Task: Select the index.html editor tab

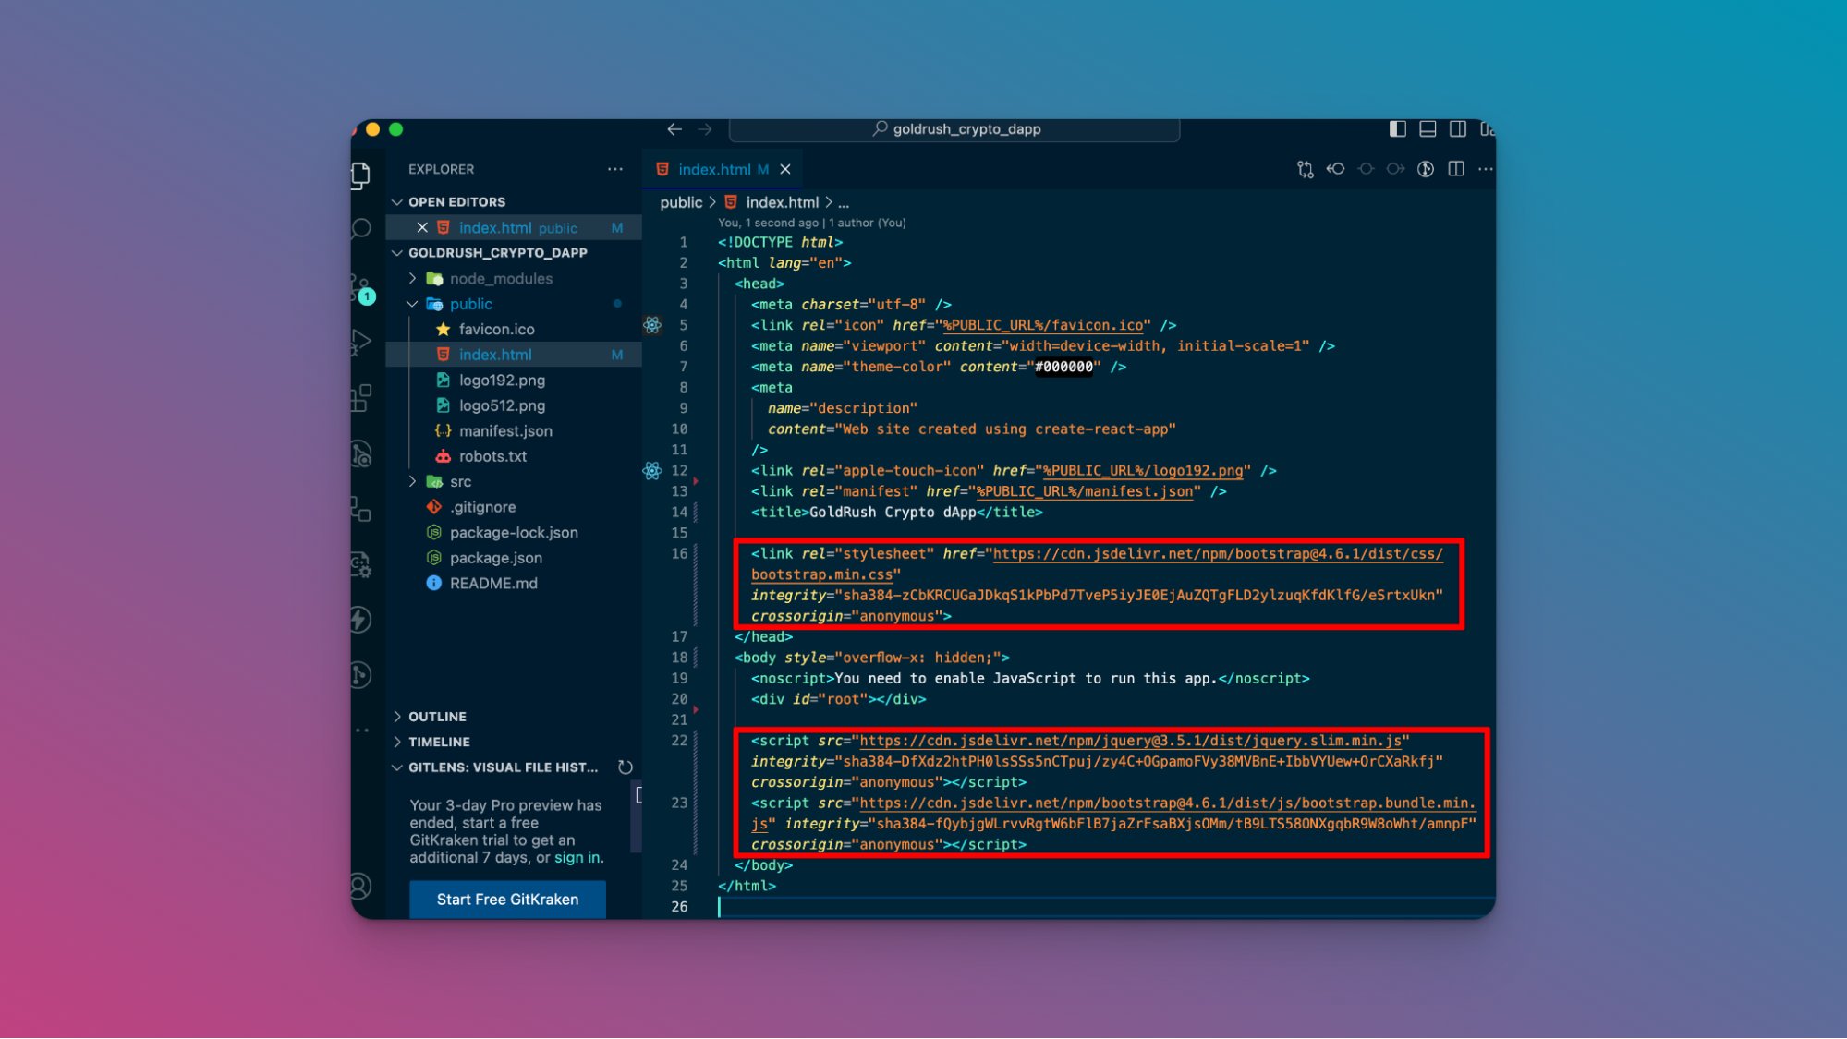Action: (x=714, y=169)
